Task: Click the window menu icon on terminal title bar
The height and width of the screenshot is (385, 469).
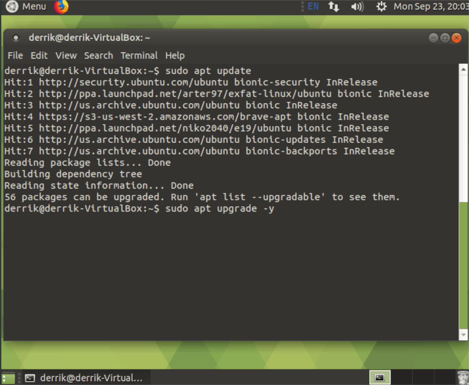Action: (16, 37)
